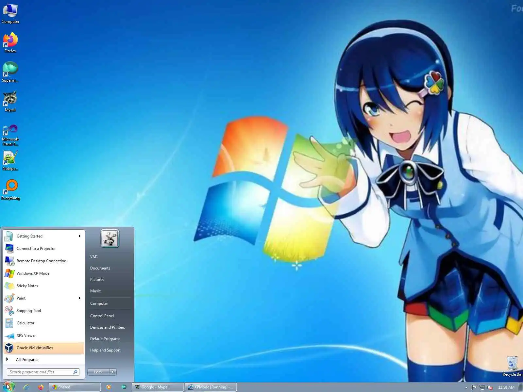
Task: Select the Superm... desktop shortcut
Action: pyautogui.click(x=10, y=72)
